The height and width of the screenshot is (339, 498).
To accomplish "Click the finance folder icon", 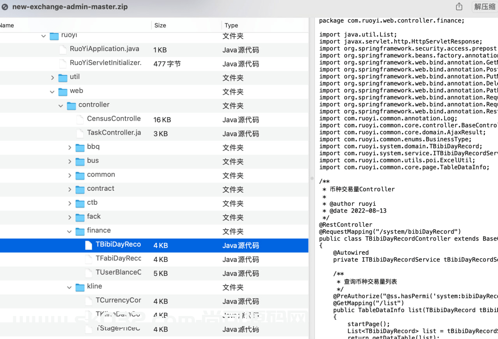I will coord(80,232).
